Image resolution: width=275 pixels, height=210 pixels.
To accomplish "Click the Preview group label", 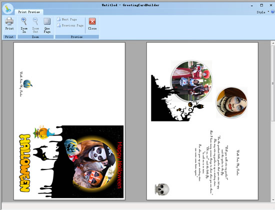I will [x=77, y=37].
